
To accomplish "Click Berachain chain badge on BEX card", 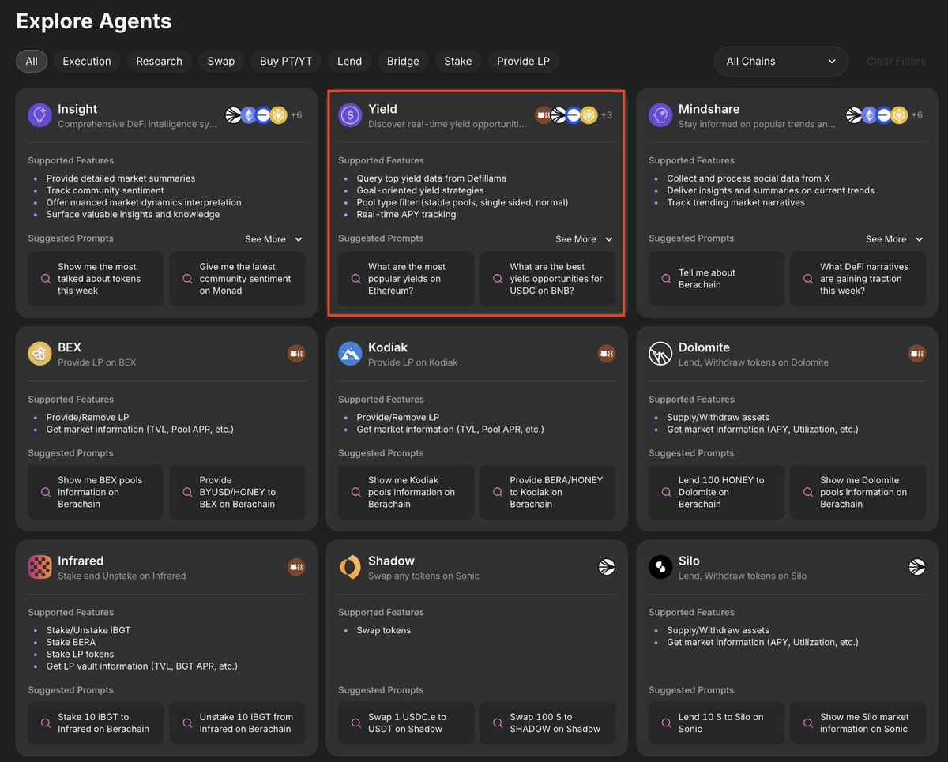I will point(296,354).
